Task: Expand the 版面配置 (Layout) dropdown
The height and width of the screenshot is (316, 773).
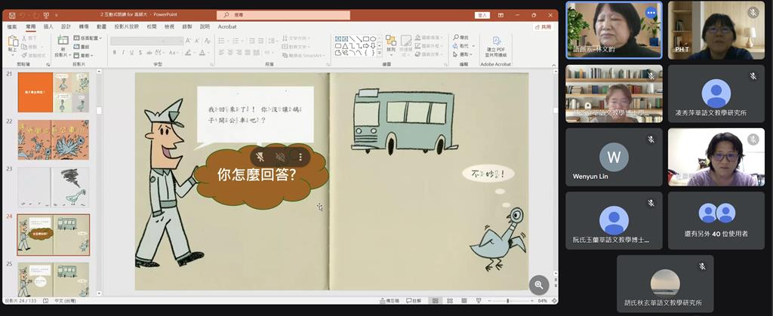Action: (88, 38)
